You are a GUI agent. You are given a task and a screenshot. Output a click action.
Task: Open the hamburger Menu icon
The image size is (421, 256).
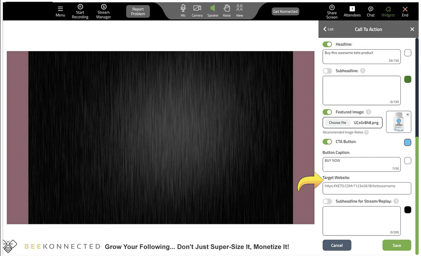click(x=60, y=9)
